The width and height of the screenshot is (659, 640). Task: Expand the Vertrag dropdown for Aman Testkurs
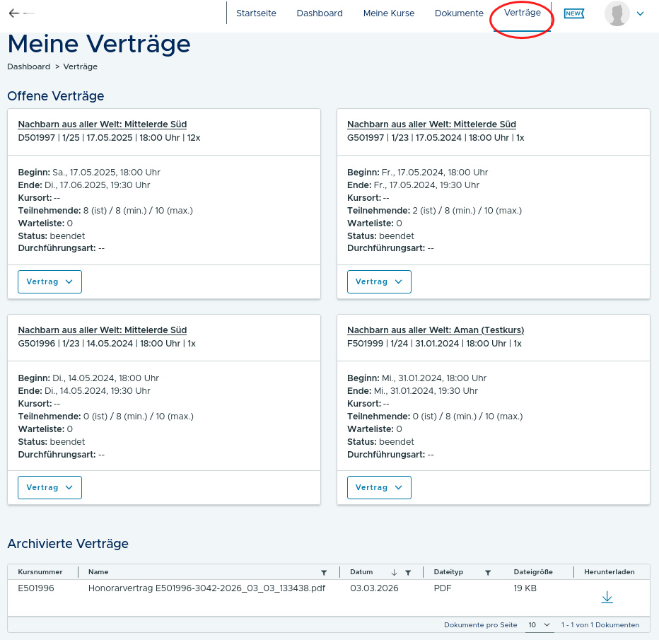(379, 487)
